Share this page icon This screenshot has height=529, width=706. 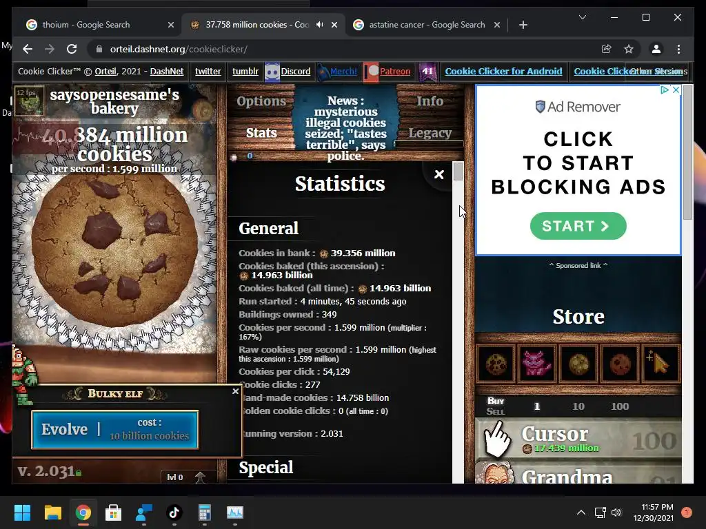(x=607, y=49)
